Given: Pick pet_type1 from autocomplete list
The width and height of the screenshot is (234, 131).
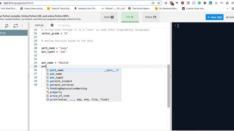Looking at the screenshot, I should click(83, 78).
